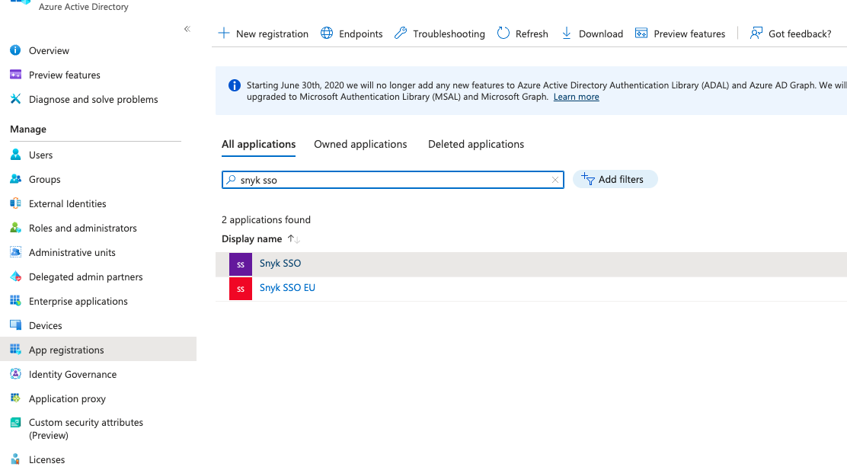This screenshot has width=847, height=470.
Task: Switch to the Owned applications tab
Action: tap(360, 144)
